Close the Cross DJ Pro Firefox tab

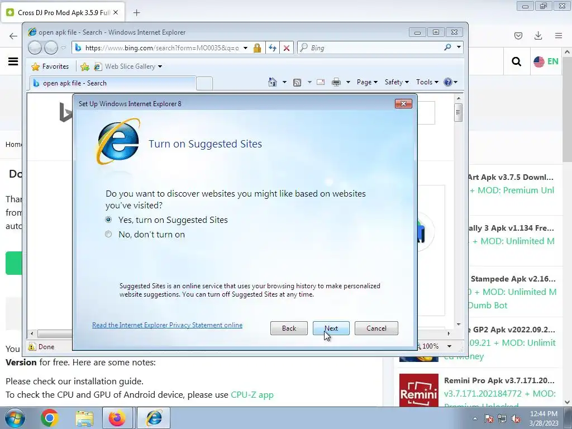click(x=116, y=12)
